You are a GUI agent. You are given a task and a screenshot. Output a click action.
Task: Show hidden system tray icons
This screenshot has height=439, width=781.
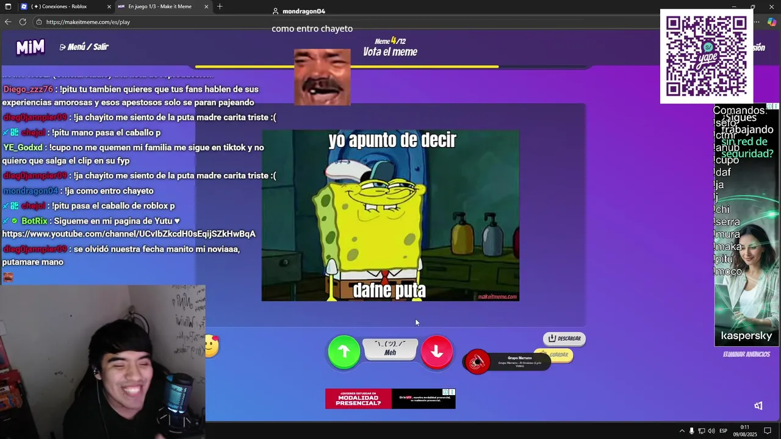[682, 431]
